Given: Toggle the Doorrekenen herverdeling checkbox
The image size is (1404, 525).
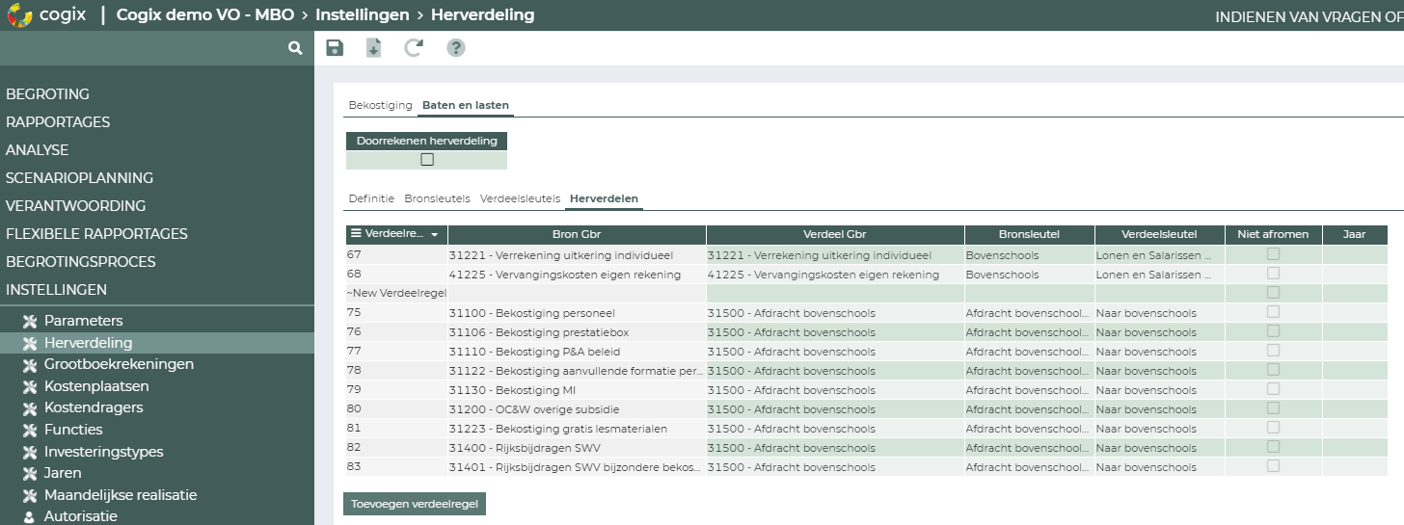Looking at the screenshot, I should (x=427, y=160).
